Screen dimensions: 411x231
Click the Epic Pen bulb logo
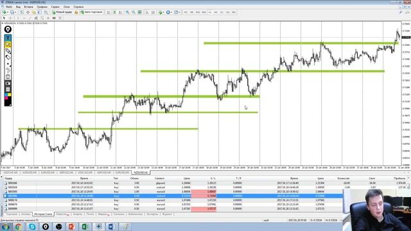coord(8,30)
